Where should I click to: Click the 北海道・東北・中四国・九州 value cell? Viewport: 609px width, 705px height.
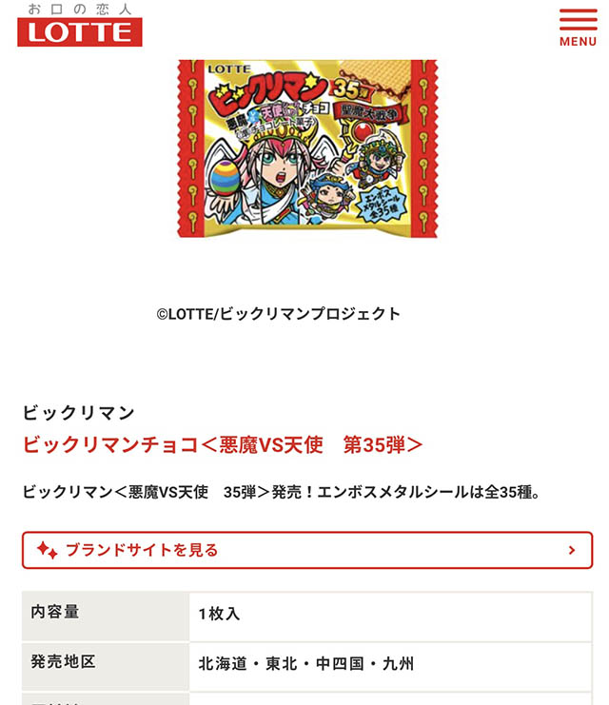390,666
